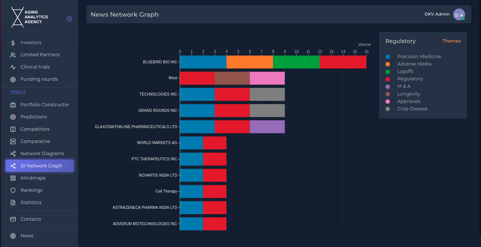Click the Limited Partners people icon
This screenshot has width=481, height=247.
pos(13,55)
